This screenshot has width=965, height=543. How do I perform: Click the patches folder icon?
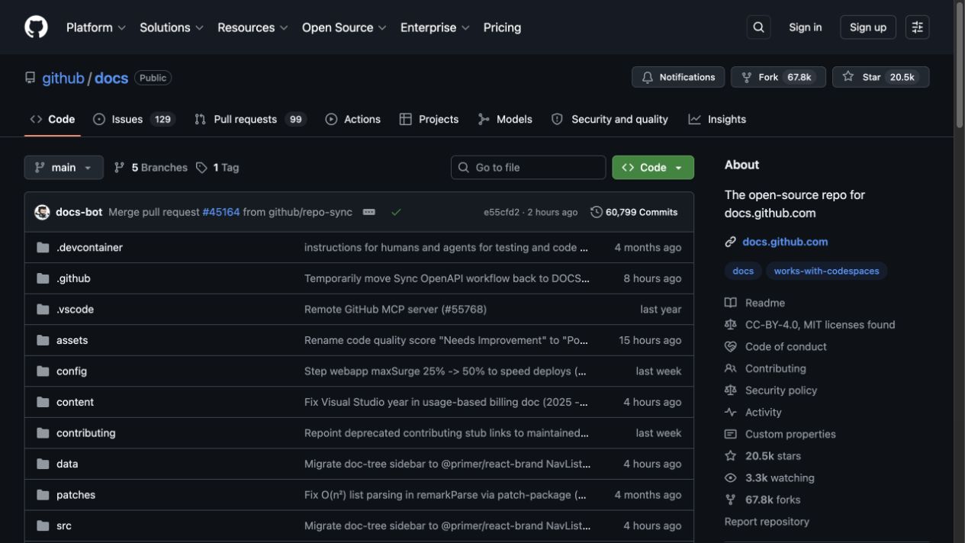(x=43, y=495)
